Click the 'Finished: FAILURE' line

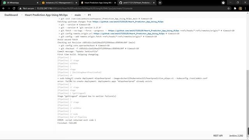click(67, 123)
